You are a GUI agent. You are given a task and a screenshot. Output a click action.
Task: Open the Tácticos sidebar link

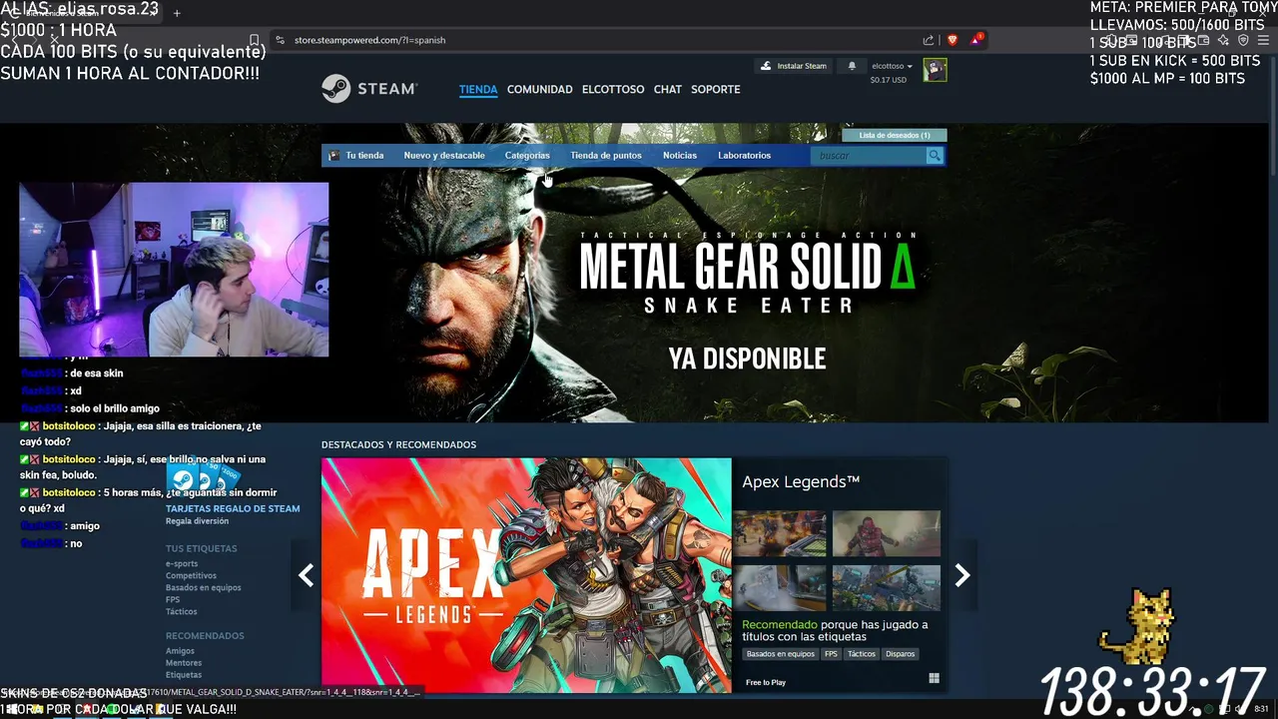[x=182, y=612]
